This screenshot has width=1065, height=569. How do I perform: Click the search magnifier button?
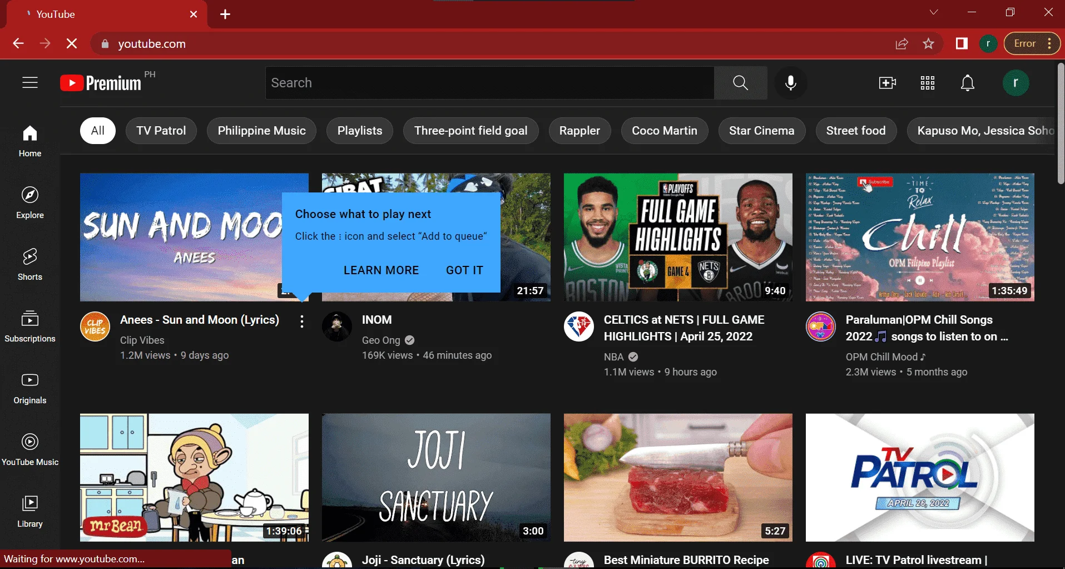tap(740, 83)
